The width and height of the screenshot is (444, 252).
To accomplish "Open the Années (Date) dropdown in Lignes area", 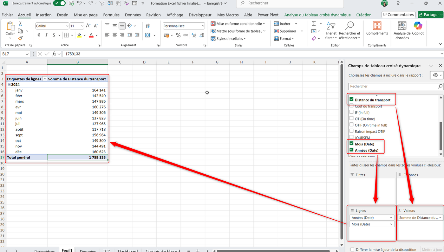I will coord(391,218).
